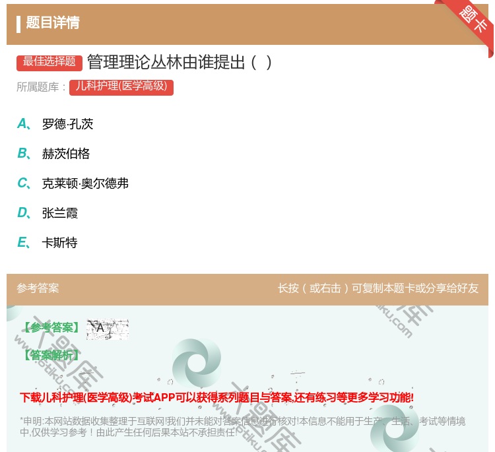The width and height of the screenshot is (495, 452).
Task: Click the 申明 disclaimer text
Action: pos(242,427)
